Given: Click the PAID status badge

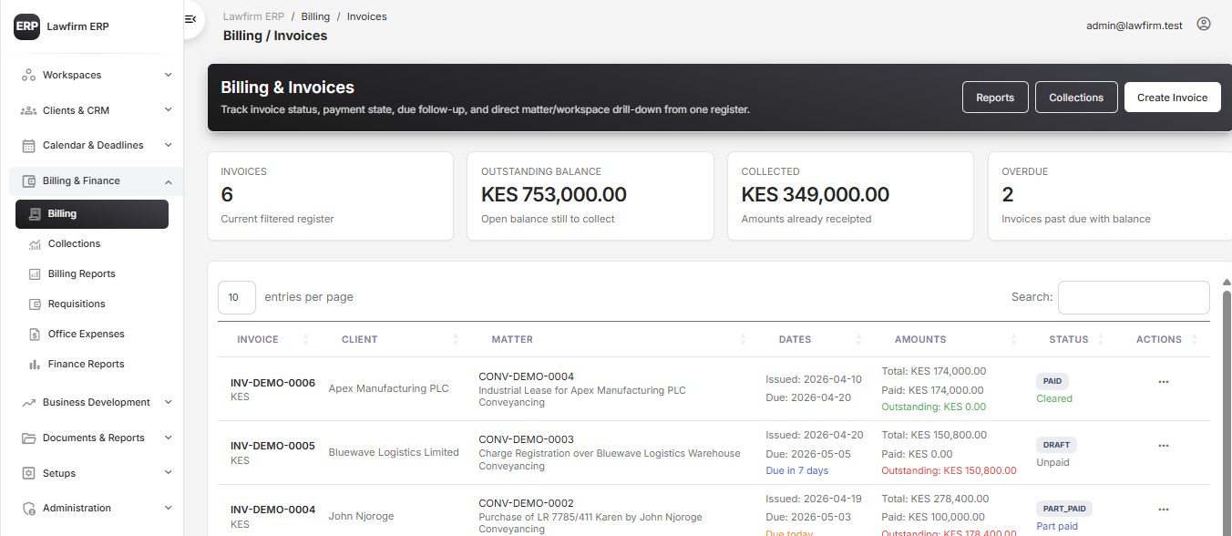Looking at the screenshot, I should pos(1052,381).
